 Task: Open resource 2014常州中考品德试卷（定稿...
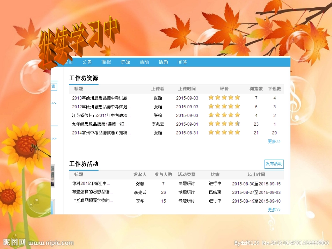[101, 133]
